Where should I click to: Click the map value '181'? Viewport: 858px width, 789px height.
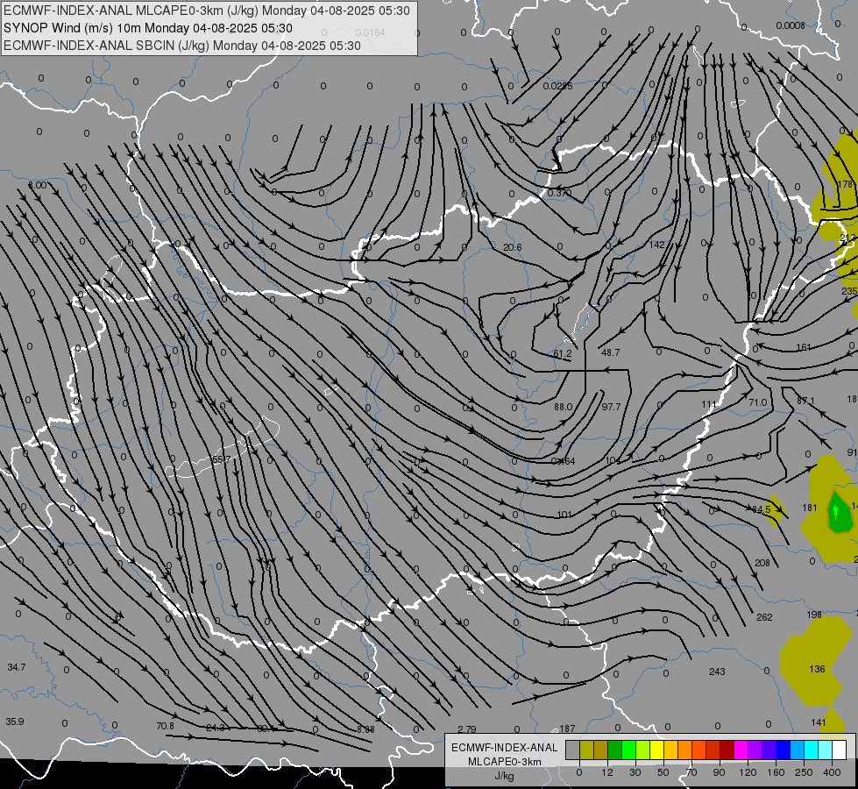tap(810, 508)
